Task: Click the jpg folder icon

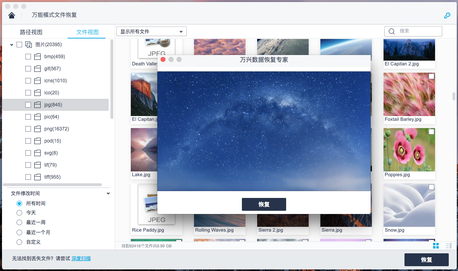Action: [x=37, y=105]
